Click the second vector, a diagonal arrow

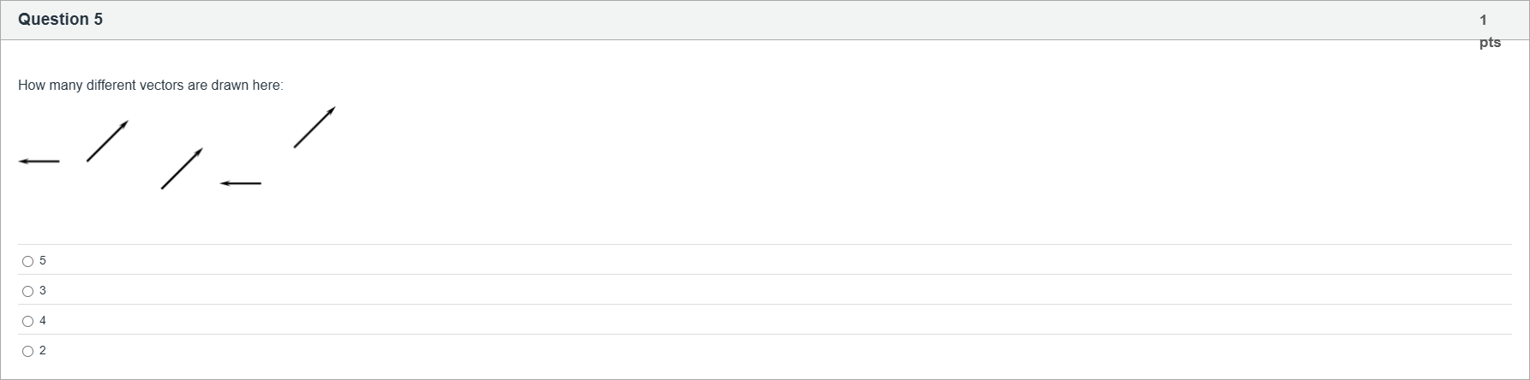click(x=107, y=141)
